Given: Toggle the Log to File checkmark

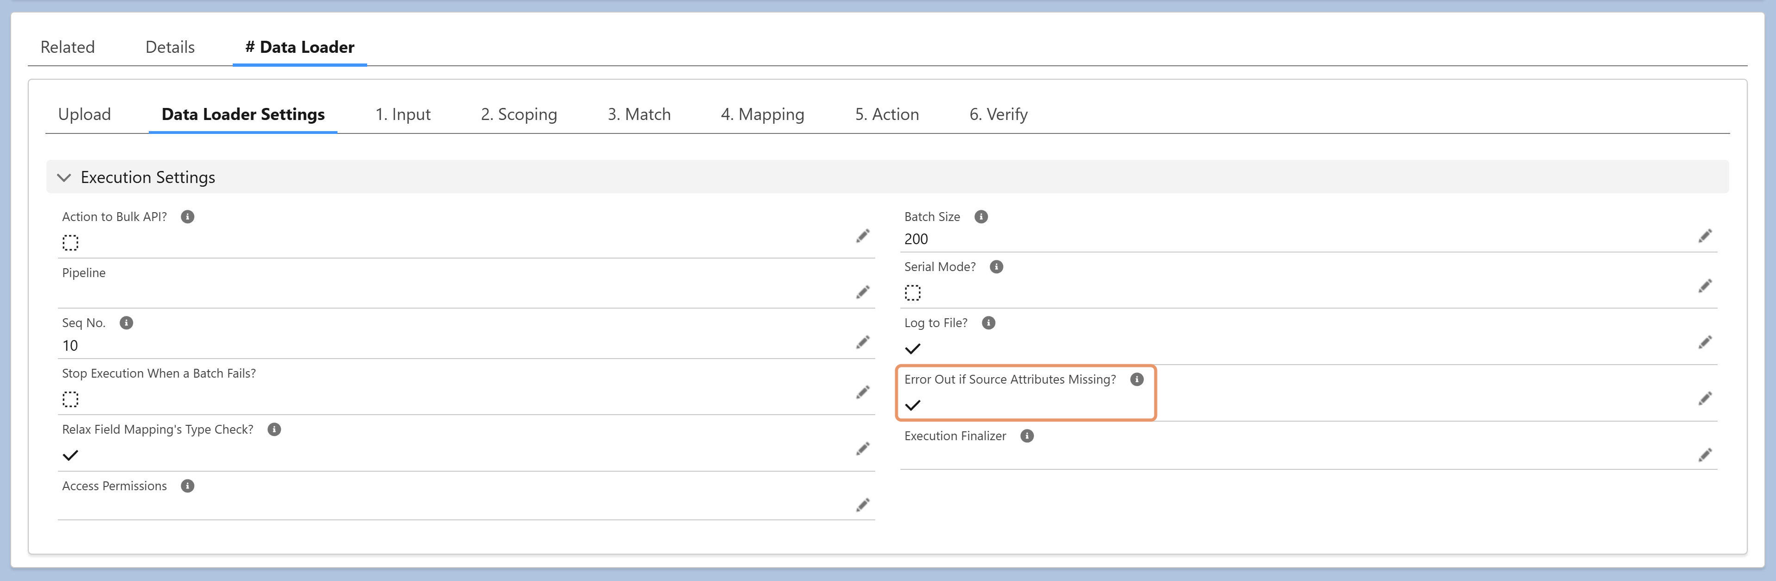Looking at the screenshot, I should point(913,349).
